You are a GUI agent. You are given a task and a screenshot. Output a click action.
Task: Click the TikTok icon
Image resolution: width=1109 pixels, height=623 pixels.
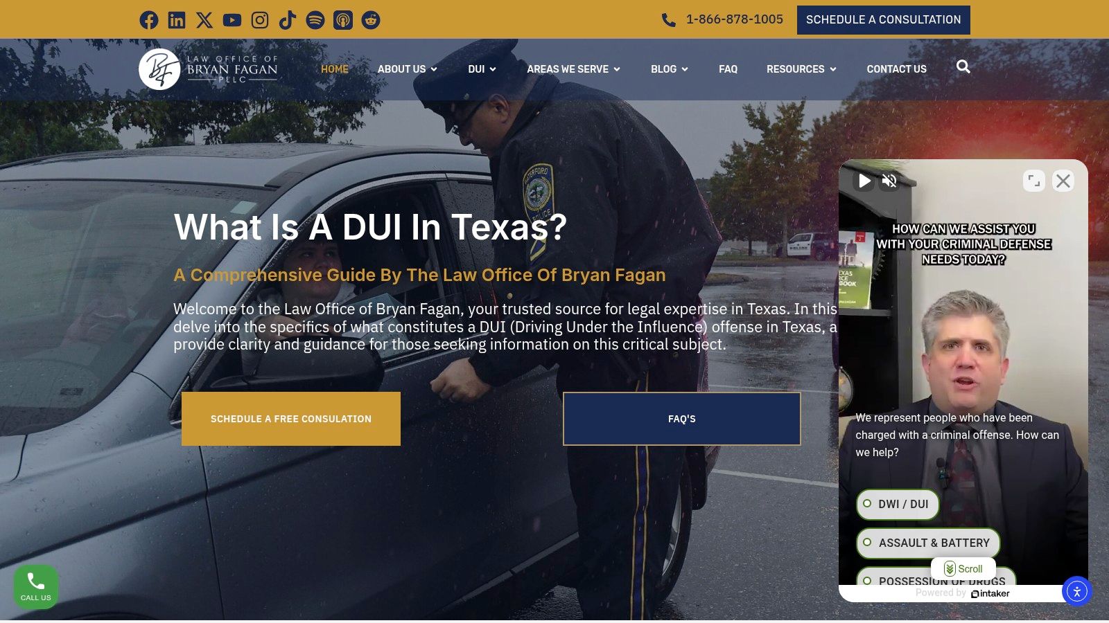(x=288, y=20)
